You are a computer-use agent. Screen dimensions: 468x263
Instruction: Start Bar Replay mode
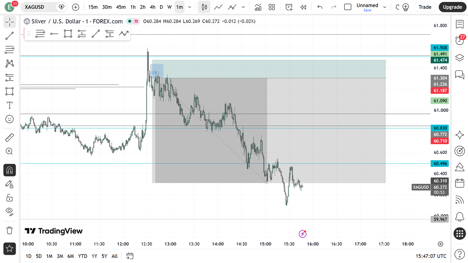[x=303, y=7]
